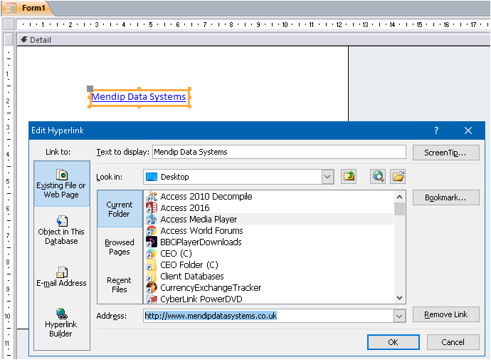
Task: Select the Current Folder tab
Action: [120, 209]
